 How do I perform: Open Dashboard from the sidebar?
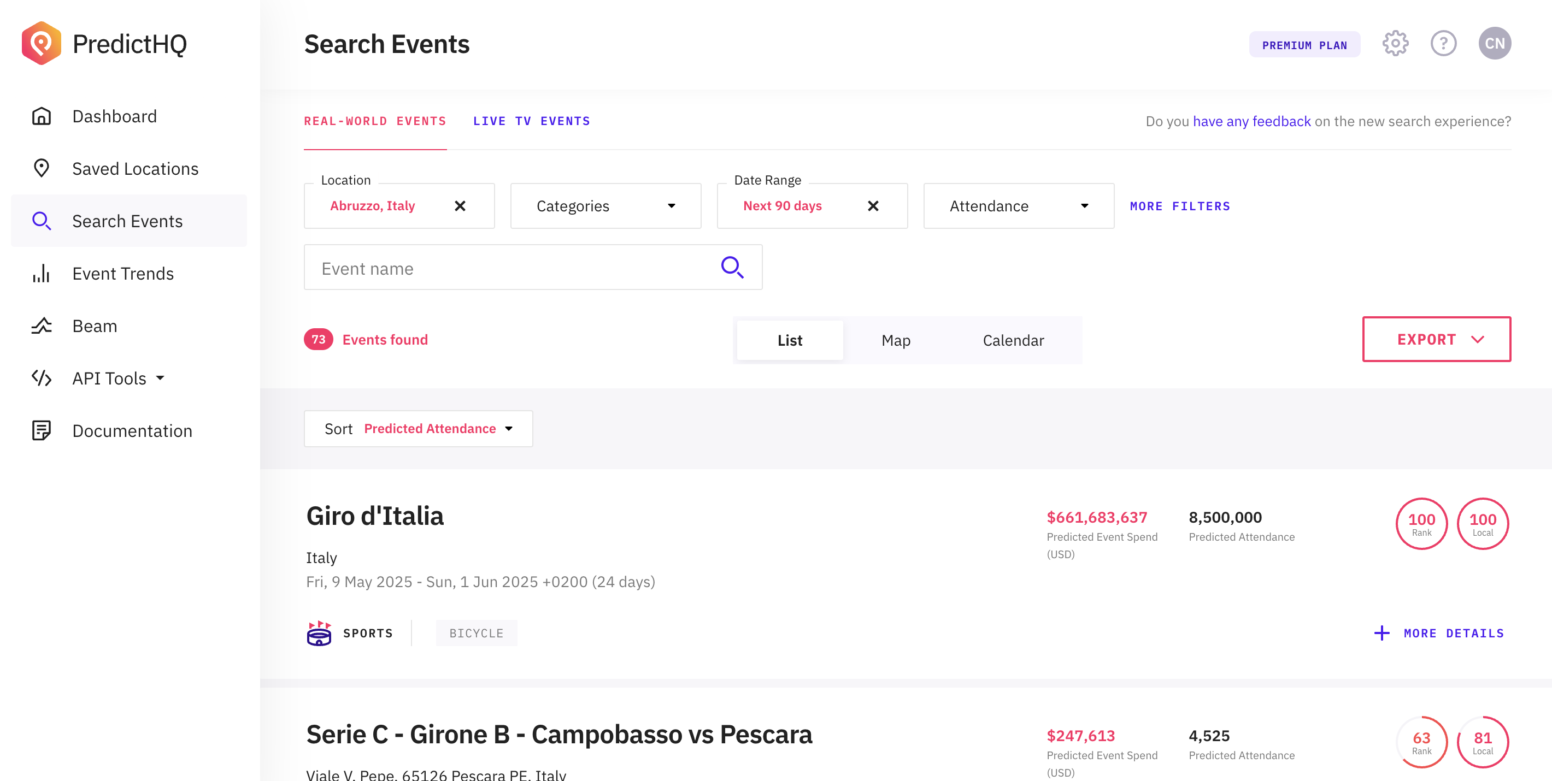tap(114, 116)
